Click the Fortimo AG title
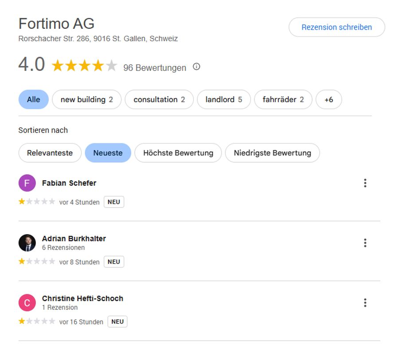The width and height of the screenshot is (399, 344). pos(56,23)
